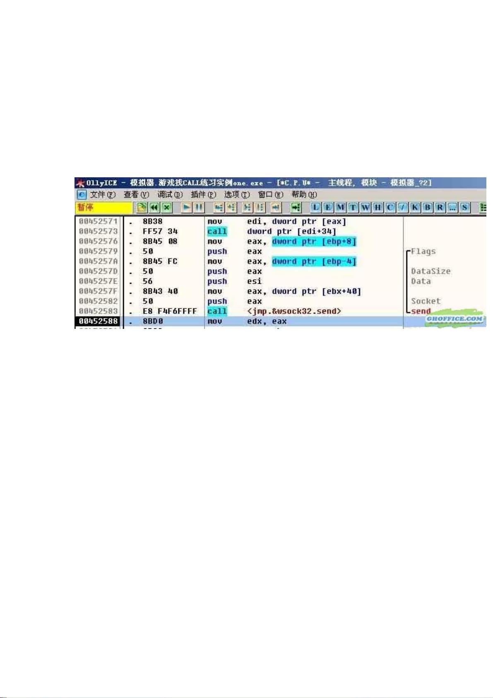Image resolution: width=493 pixels, height=698 pixels.
Task: Click highlighted address 00452588
Action: coord(98,321)
